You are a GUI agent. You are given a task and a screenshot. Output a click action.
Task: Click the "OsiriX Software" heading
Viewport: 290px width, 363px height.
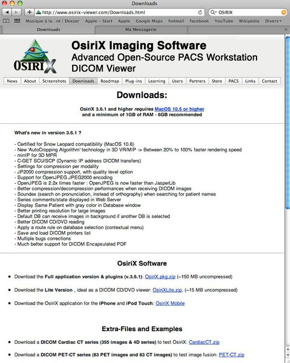tap(142, 263)
